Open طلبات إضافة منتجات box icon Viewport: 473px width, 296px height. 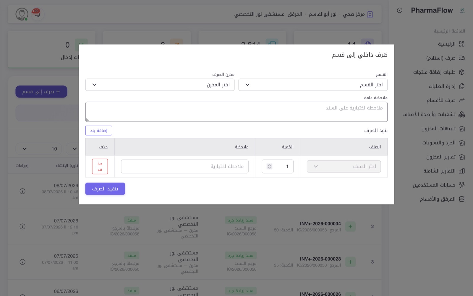(461, 72)
